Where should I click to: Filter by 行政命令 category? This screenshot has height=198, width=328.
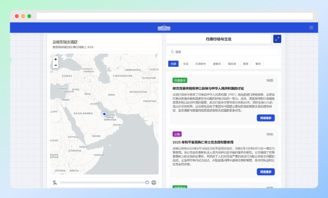(x=201, y=64)
